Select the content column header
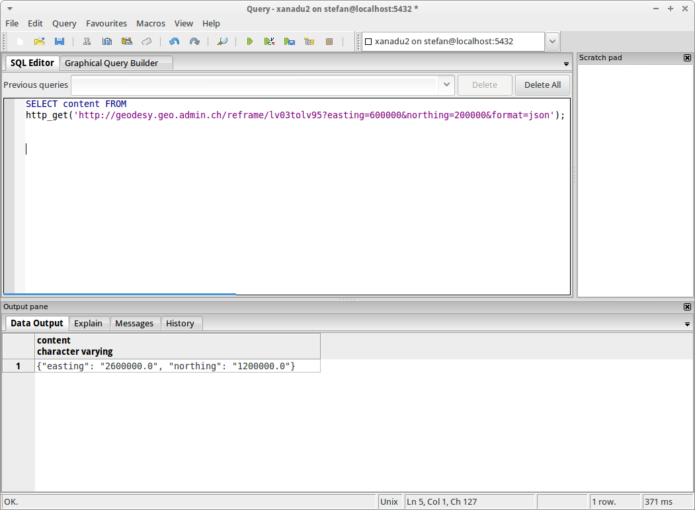 [178, 346]
